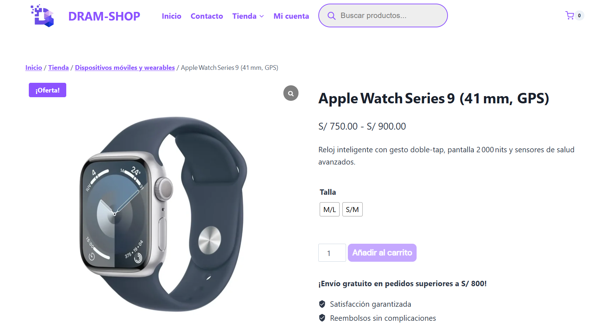Click the Reembolsos sin complicaciones shield icon
The height and width of the screenshot is (324, 597).
click(x=322, y=318)
